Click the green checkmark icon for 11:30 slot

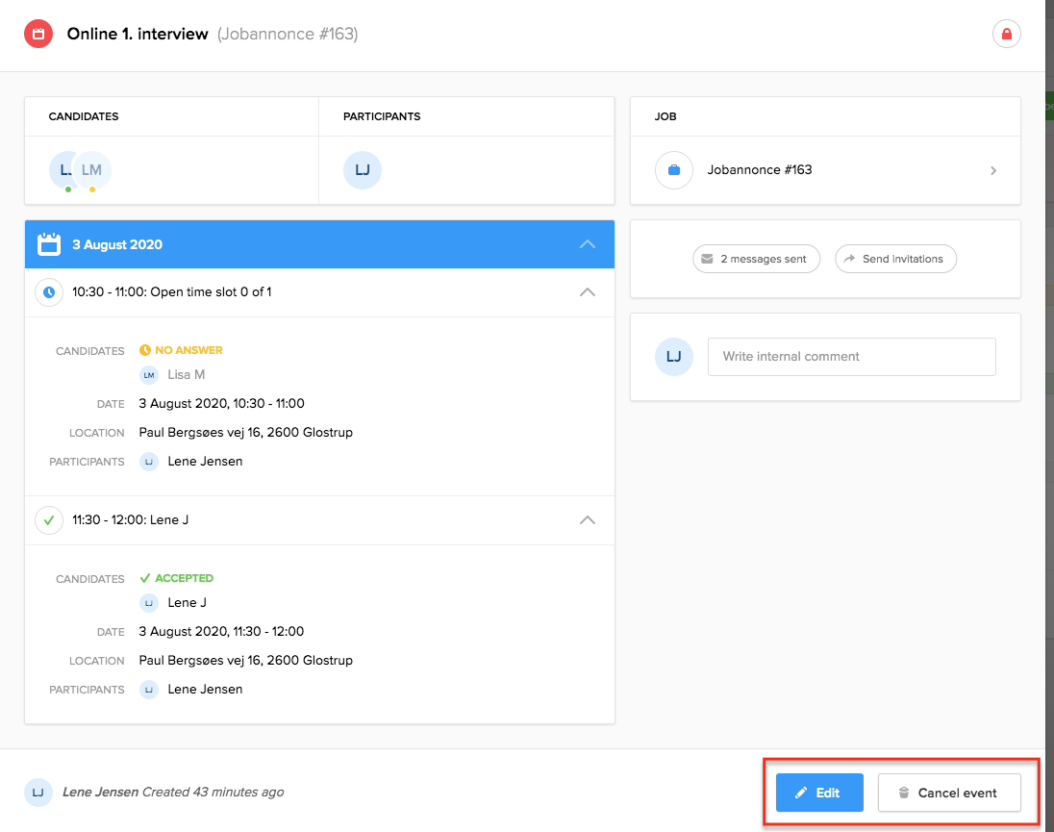(49, 519)
